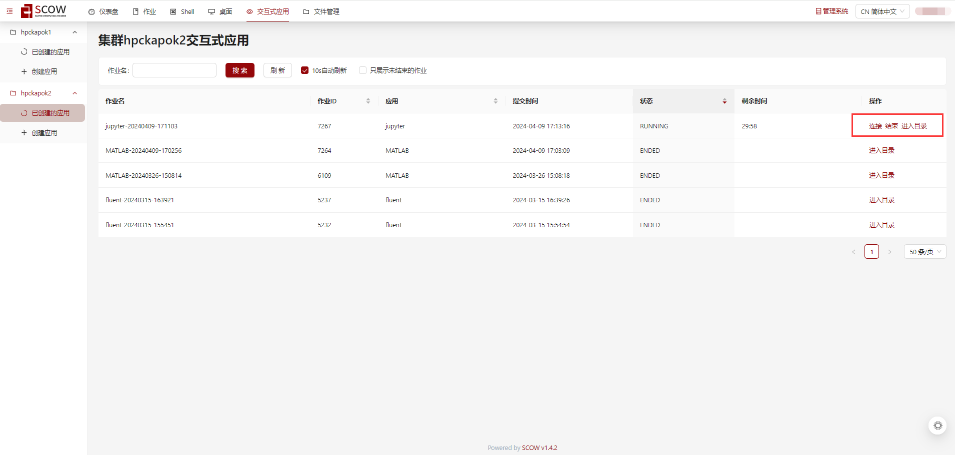The height and width of the screenshot is (455, 955).
Task: Toggle dark mode via the sun icon
Action: pos(938,426)
